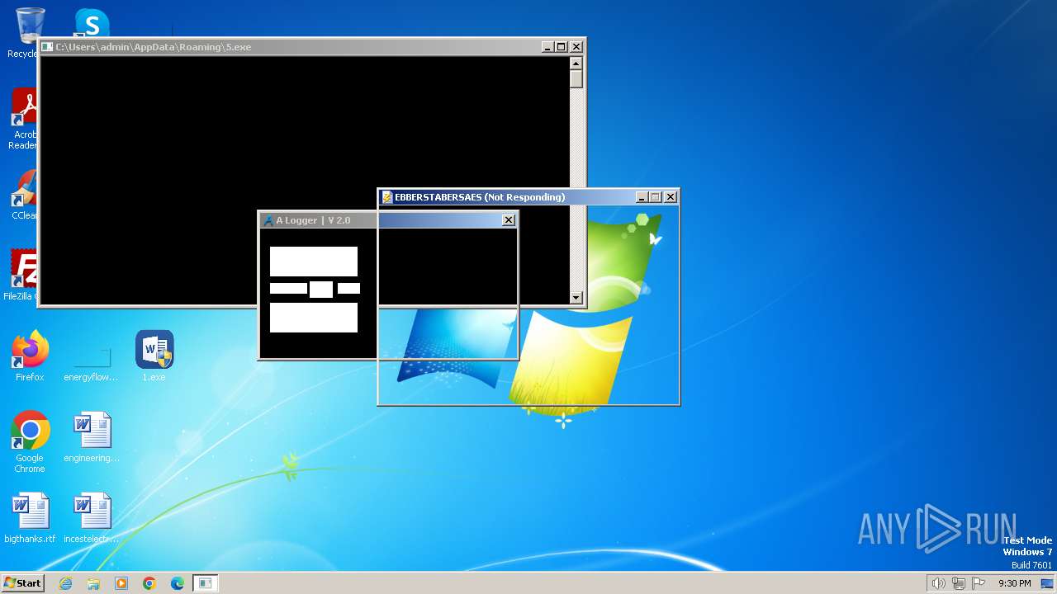Select the Firefox desktop icon
This screenshot has height=594, width=1057.
pyautogui.click(x=30, y=356)
